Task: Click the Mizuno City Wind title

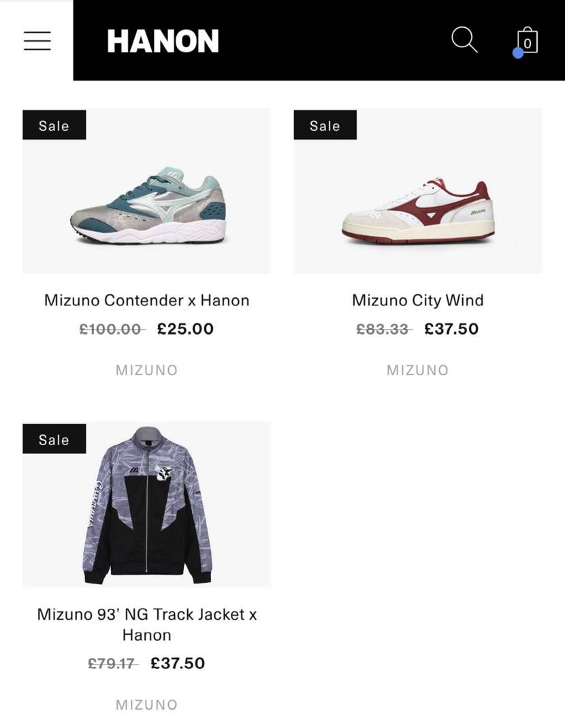Action: coord(418,300)
